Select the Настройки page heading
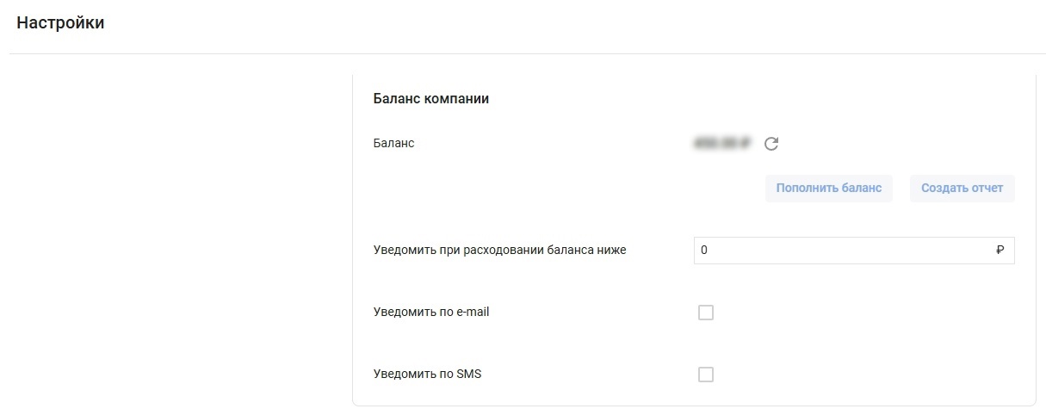The image size is (1046, 415). [60, 23]
